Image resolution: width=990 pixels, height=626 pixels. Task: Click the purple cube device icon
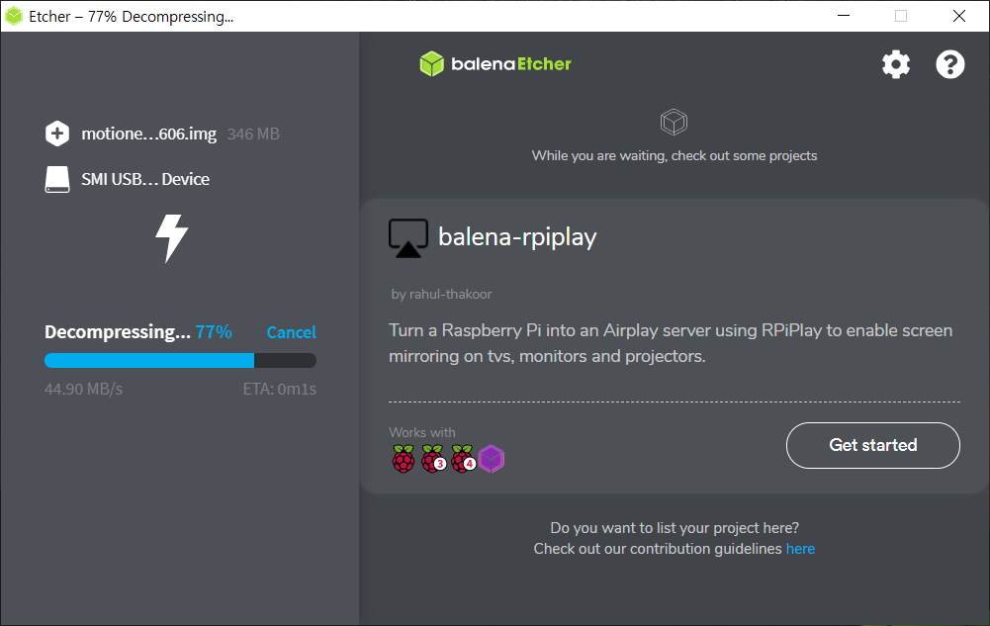(x=492, y=459)
